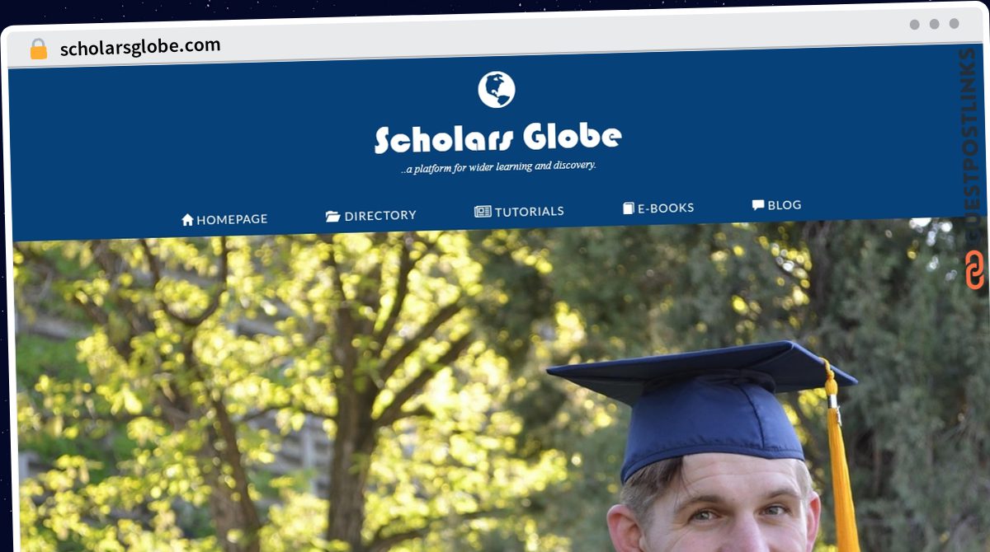Click the open folder icon before DIRECTORY
This screenshot has width=990, height=552.
(332, 216)
